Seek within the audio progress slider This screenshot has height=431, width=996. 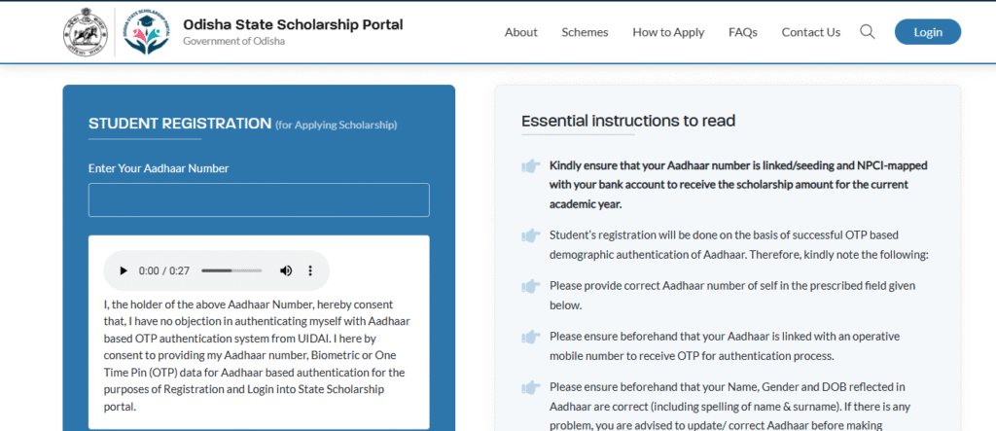click(231, 270)
